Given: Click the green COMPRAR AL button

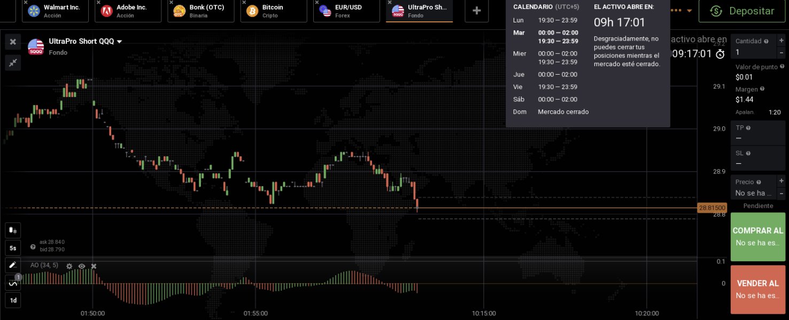Looking at the screenshot, I should coord(758,237).
